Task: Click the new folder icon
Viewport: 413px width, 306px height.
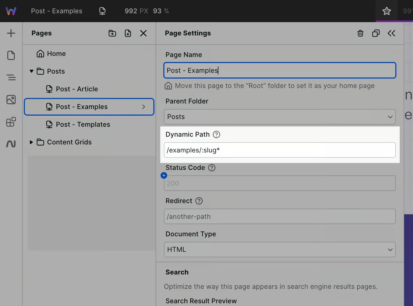Action: 112,33
